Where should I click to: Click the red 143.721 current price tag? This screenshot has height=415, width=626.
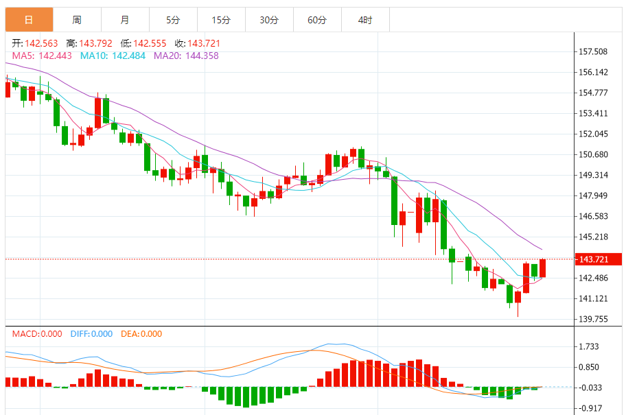[599, 259]
